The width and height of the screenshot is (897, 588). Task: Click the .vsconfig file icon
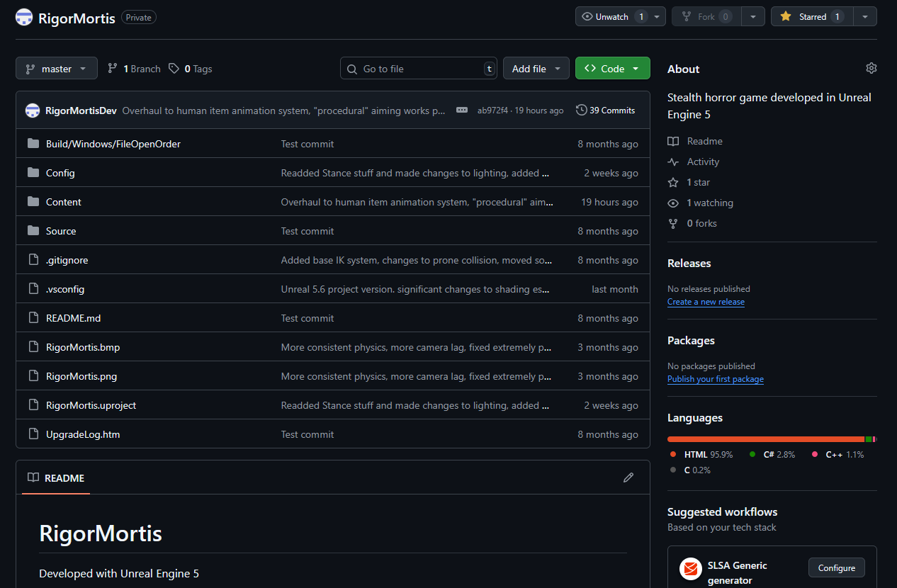point(33,289)
